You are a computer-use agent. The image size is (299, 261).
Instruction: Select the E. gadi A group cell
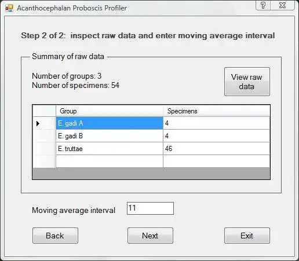click(110, 123)
